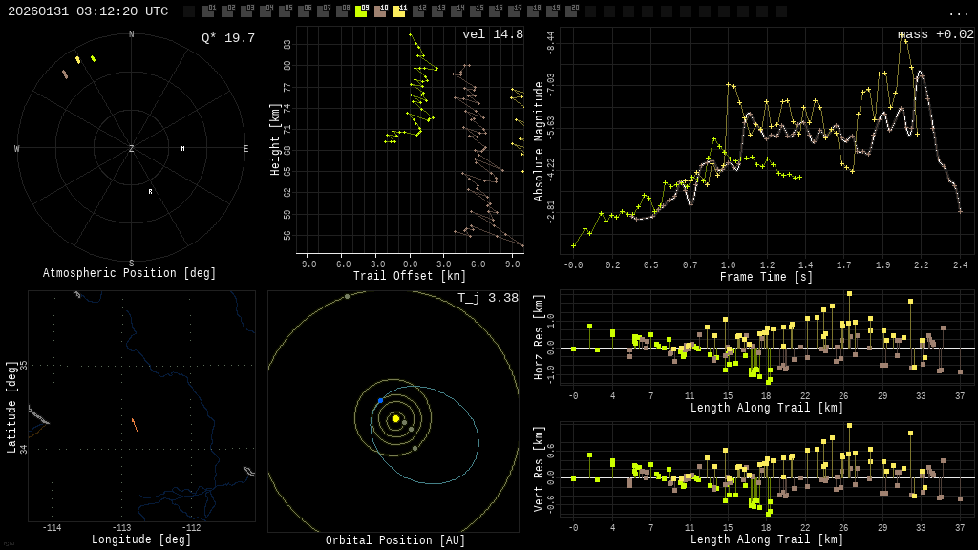Click the vel 14.8 readout
This screenshot has height=550, width=978.
coord(493,34)
